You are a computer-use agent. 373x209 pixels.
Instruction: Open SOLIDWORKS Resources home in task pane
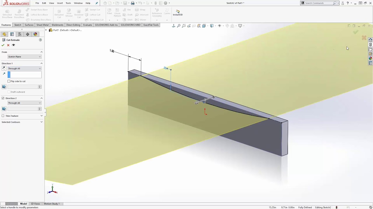point(370,40)
